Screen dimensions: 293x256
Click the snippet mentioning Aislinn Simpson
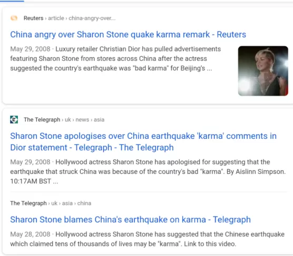pyautogui.click(x=148, y=171)
